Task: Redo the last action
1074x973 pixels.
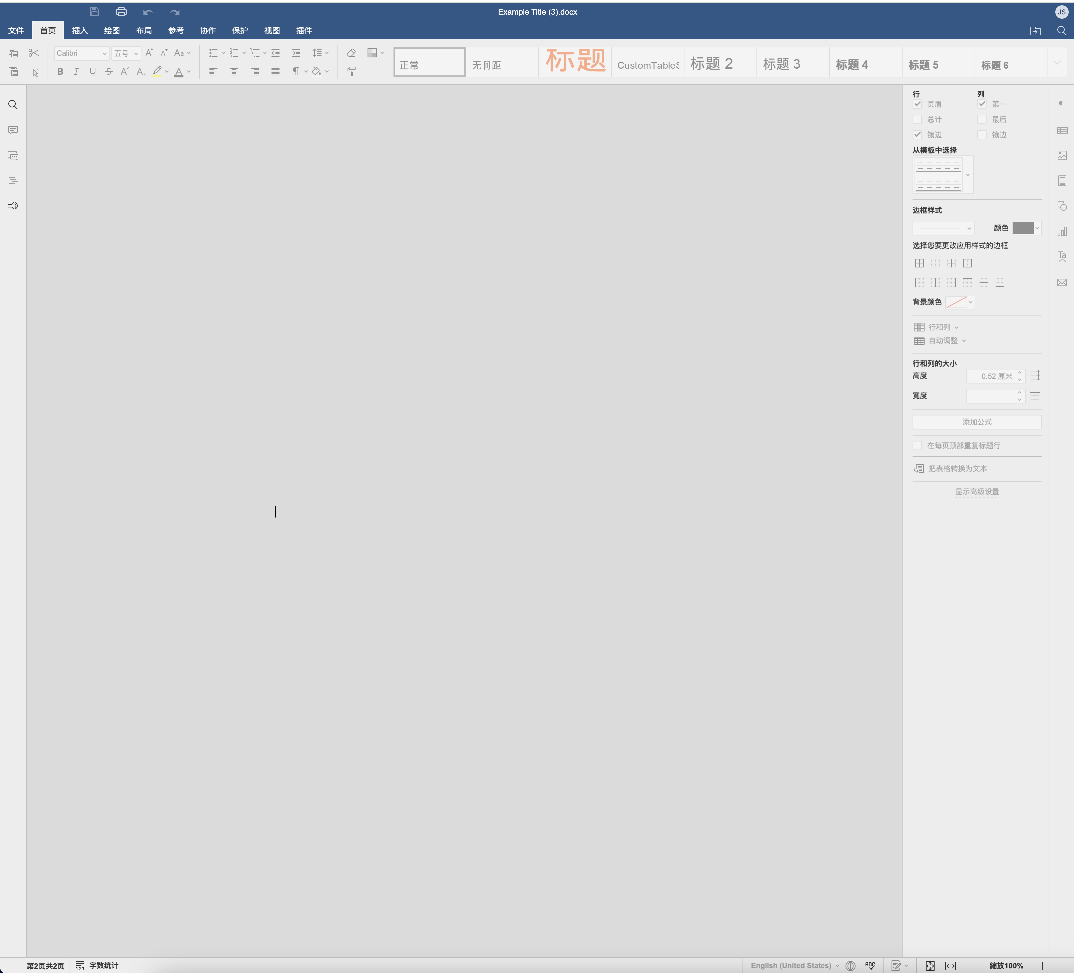Action: 175,12
